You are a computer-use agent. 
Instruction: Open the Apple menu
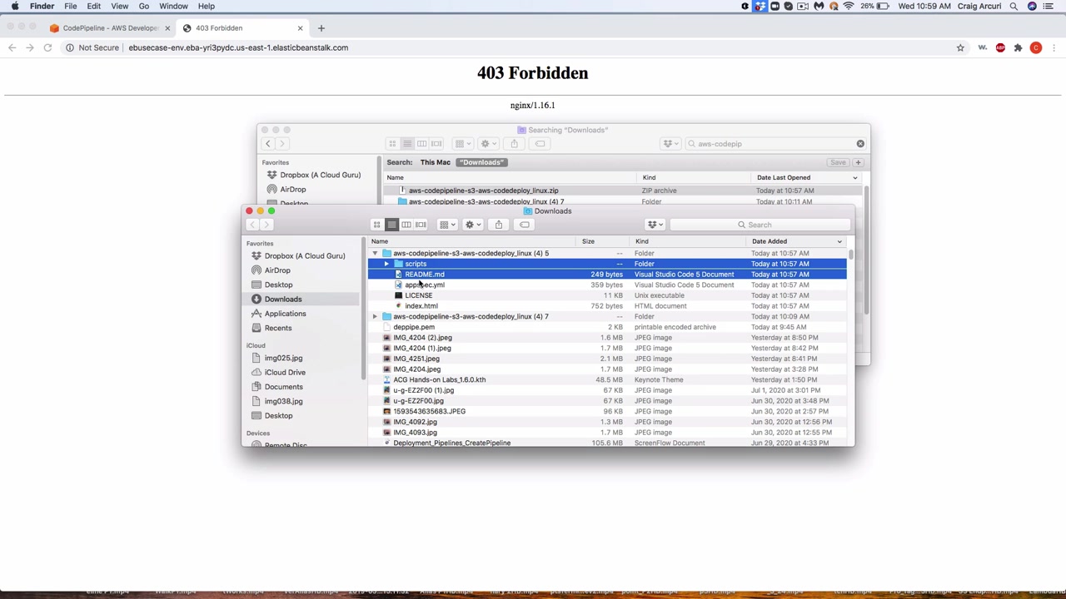(15, 6)
